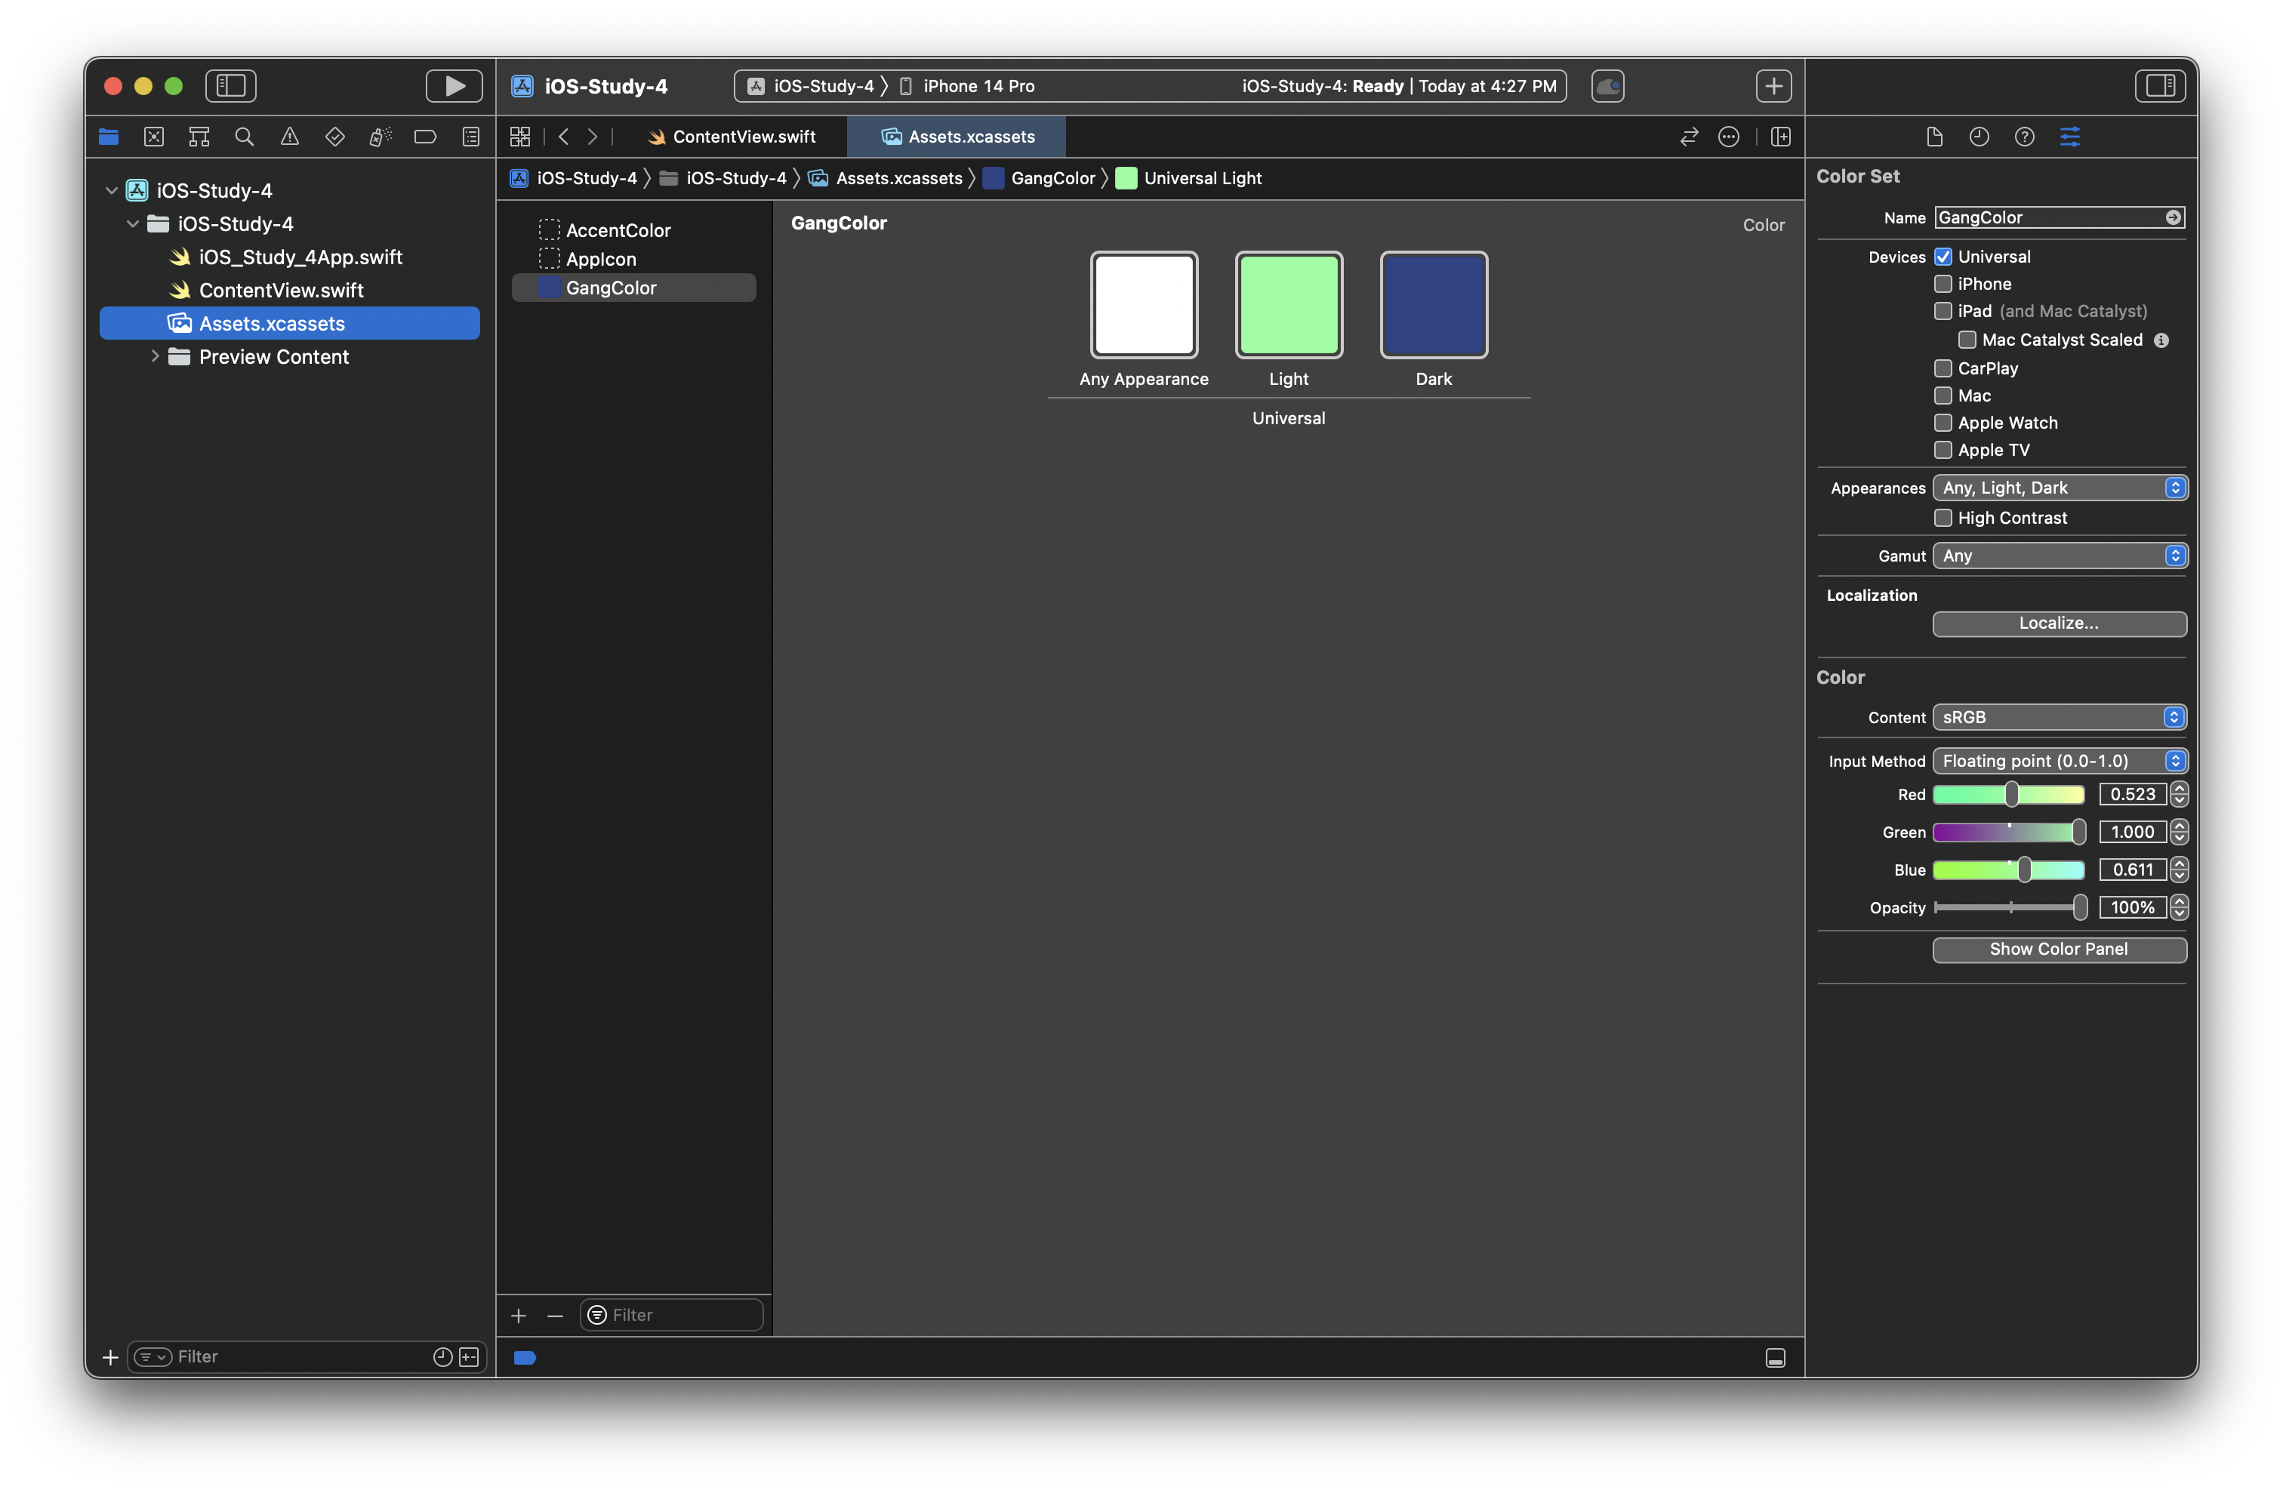Viewport: 2283px width, 1490px height.
Task: Open the Source Control navigator
Action: [153, 137]
